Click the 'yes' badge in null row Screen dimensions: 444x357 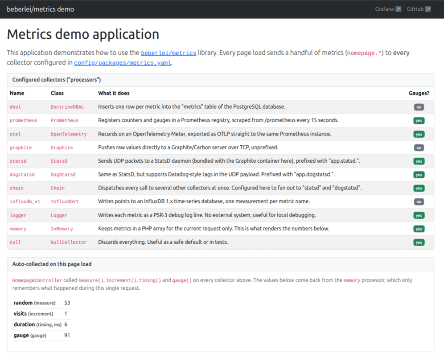tap(419, 242)
